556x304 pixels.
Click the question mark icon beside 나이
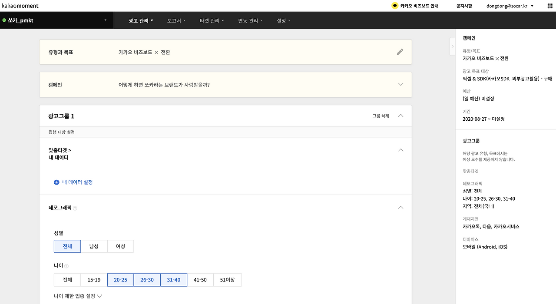[x=66, y=265]
